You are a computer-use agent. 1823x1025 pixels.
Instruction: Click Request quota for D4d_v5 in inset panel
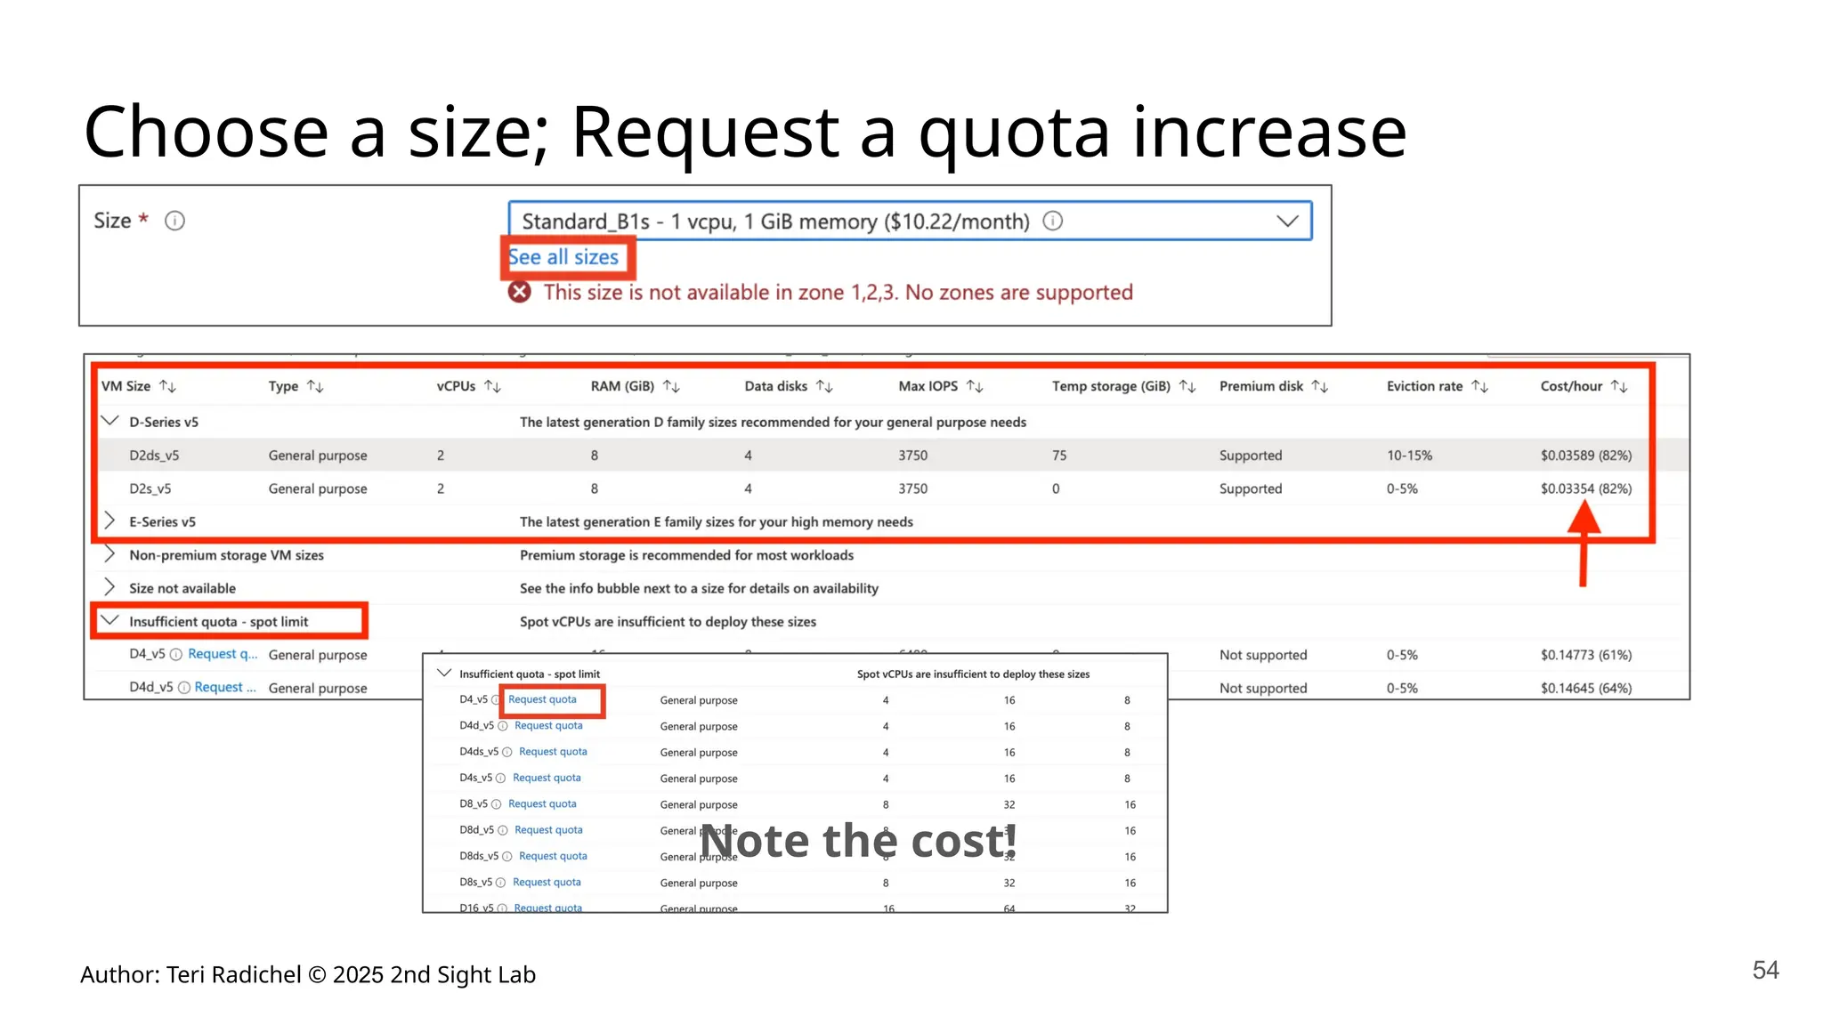[x=548, y=725]
